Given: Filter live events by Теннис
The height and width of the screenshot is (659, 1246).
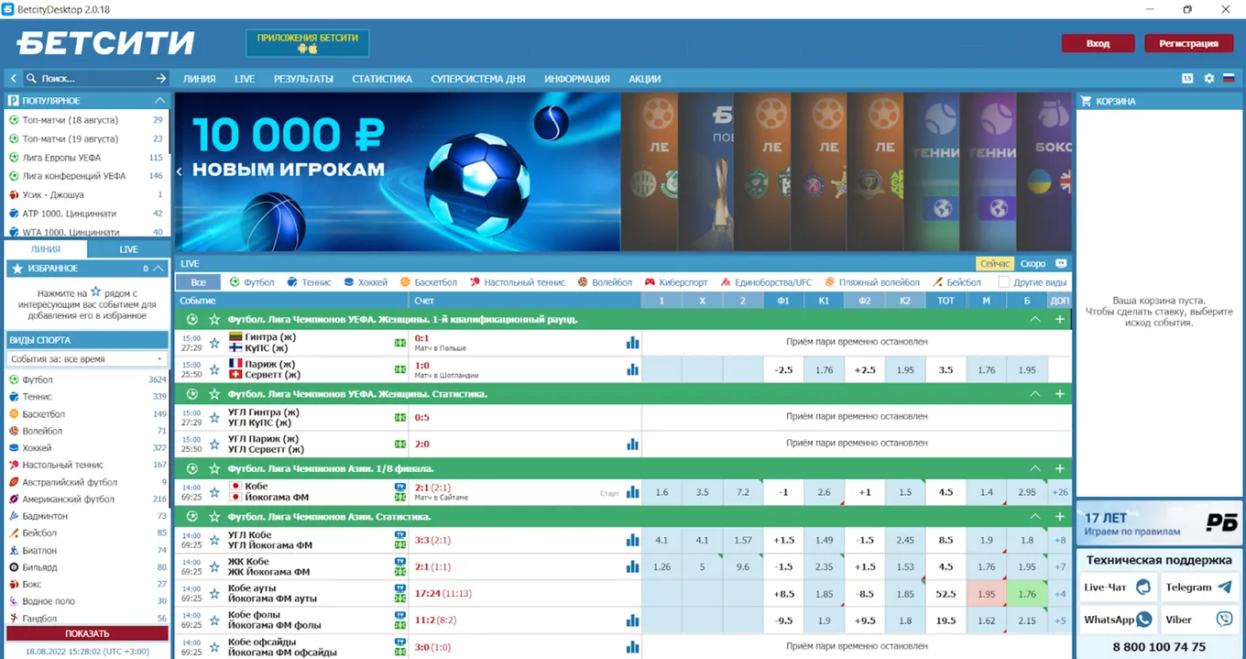Looking at the screenshot, I should [310, 282].
